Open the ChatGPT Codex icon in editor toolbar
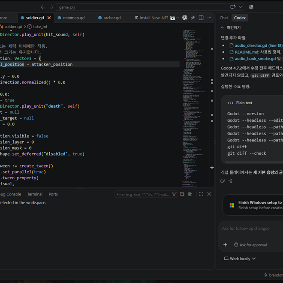This screenshot has height=283, width=283. tap(185, 18)
